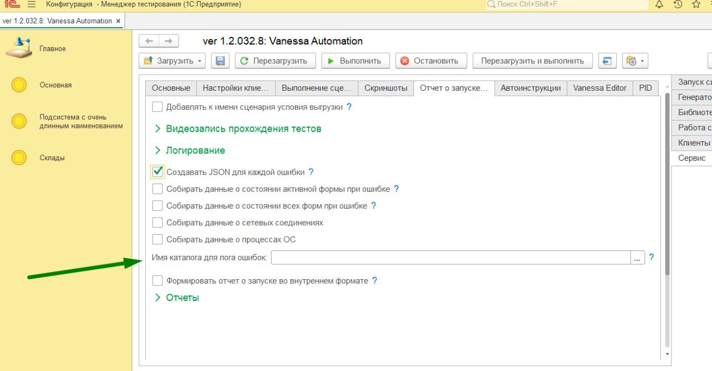The height and width of the screenshot is (371, 712).
Task: Open favorites star icon
Action: [696, 4]
